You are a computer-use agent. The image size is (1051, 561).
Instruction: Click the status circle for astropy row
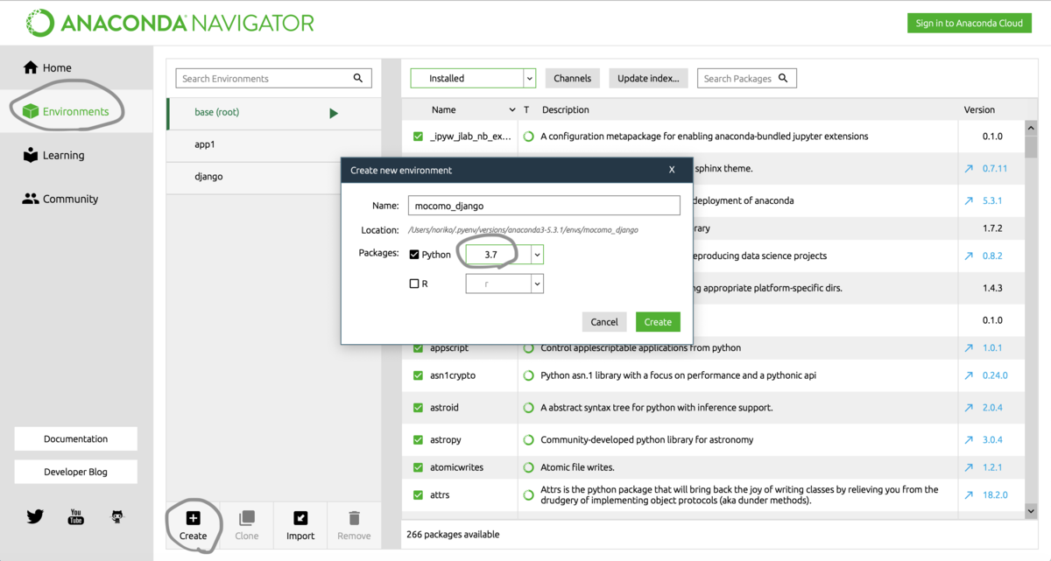click(x=528, y=439)
